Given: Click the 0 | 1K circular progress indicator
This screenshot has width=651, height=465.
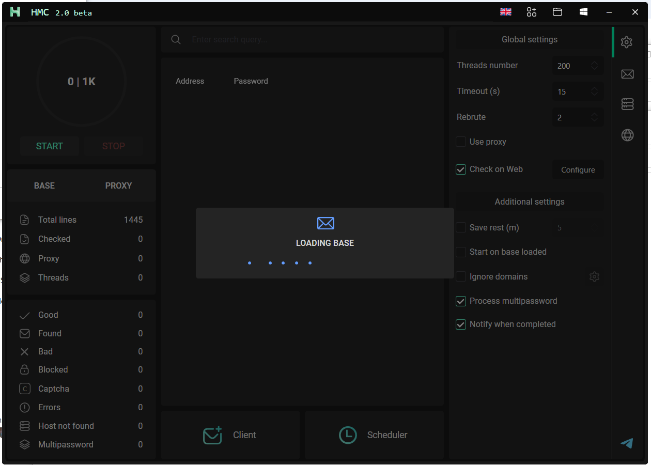Looking at the screenshot, I should pos(82,82).
